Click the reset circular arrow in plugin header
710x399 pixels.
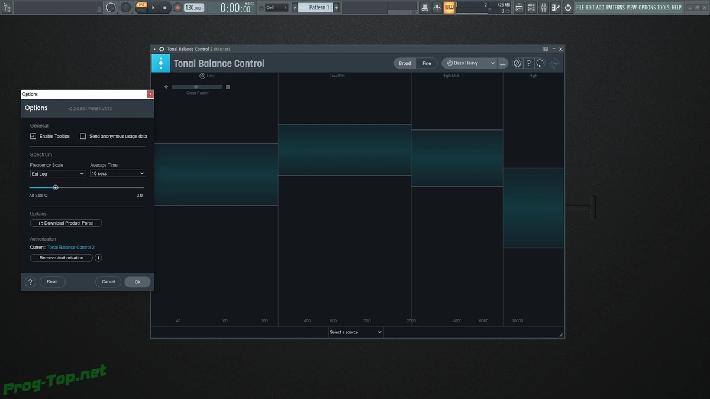(x=540, y=63)
